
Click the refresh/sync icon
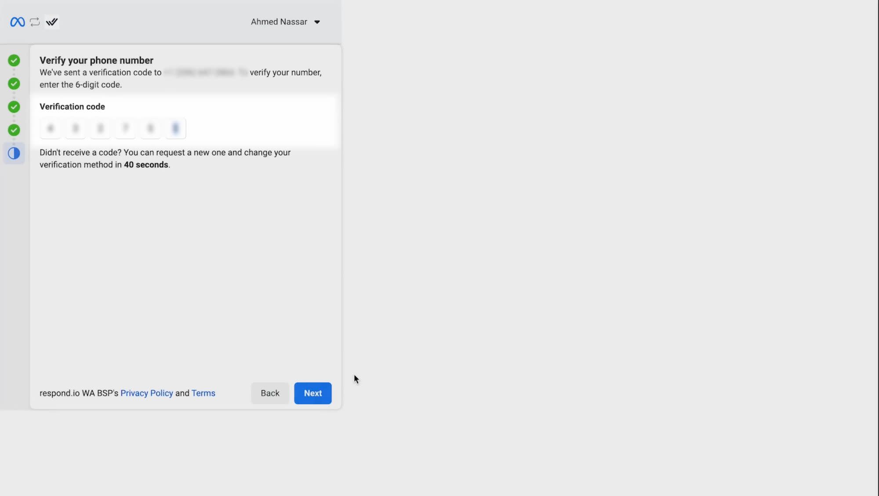tap(34, 21)
